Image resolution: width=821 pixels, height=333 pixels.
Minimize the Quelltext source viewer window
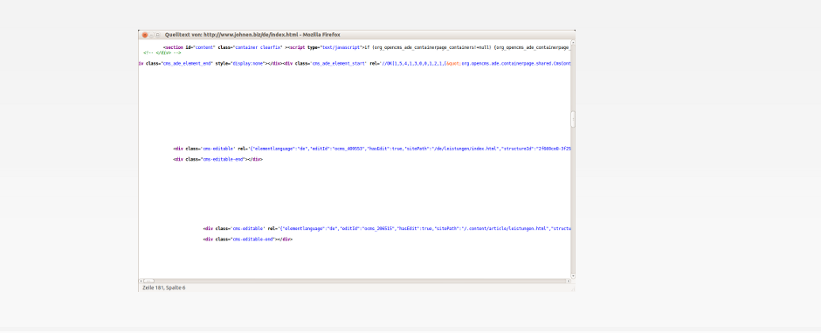tap(151, 35)
